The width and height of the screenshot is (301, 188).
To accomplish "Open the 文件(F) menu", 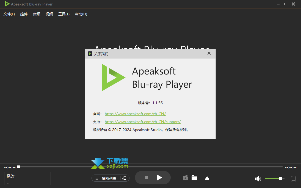I will pos(9,14).
